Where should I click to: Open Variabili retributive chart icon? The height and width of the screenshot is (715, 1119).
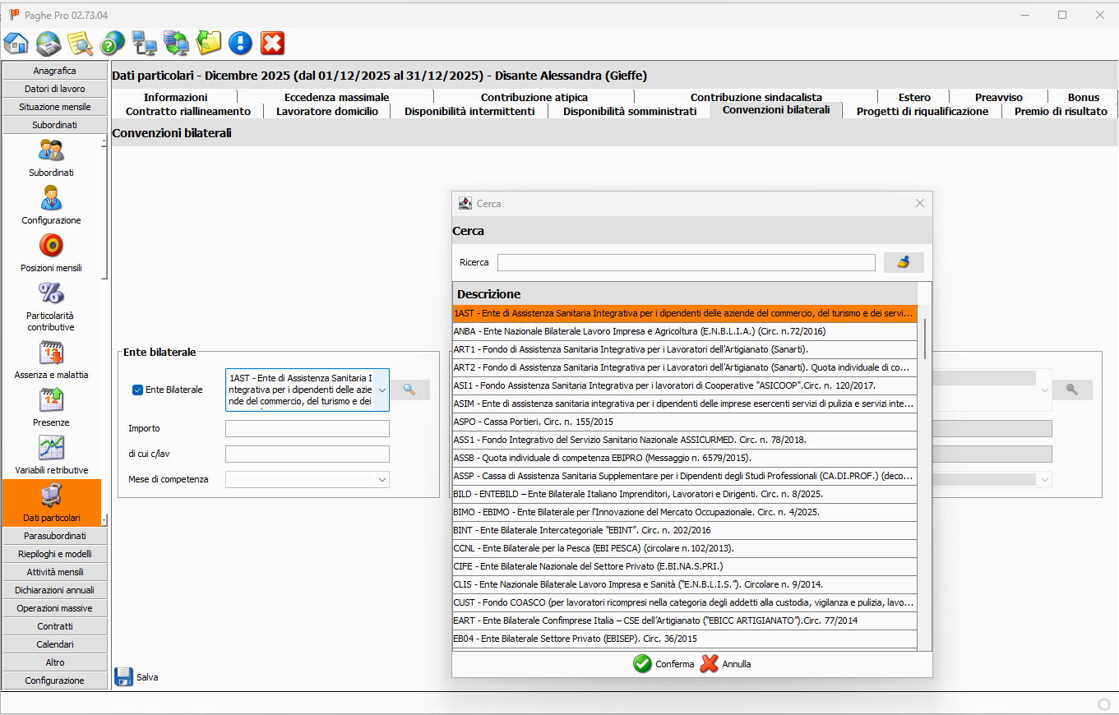(x=51, y=448)
